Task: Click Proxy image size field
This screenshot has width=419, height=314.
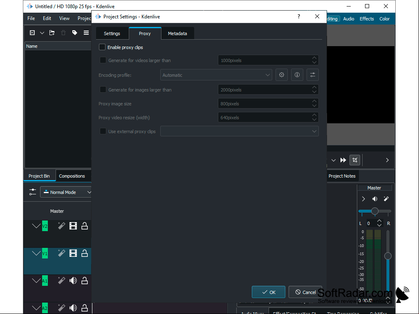Action: click(x=268, y=104)
